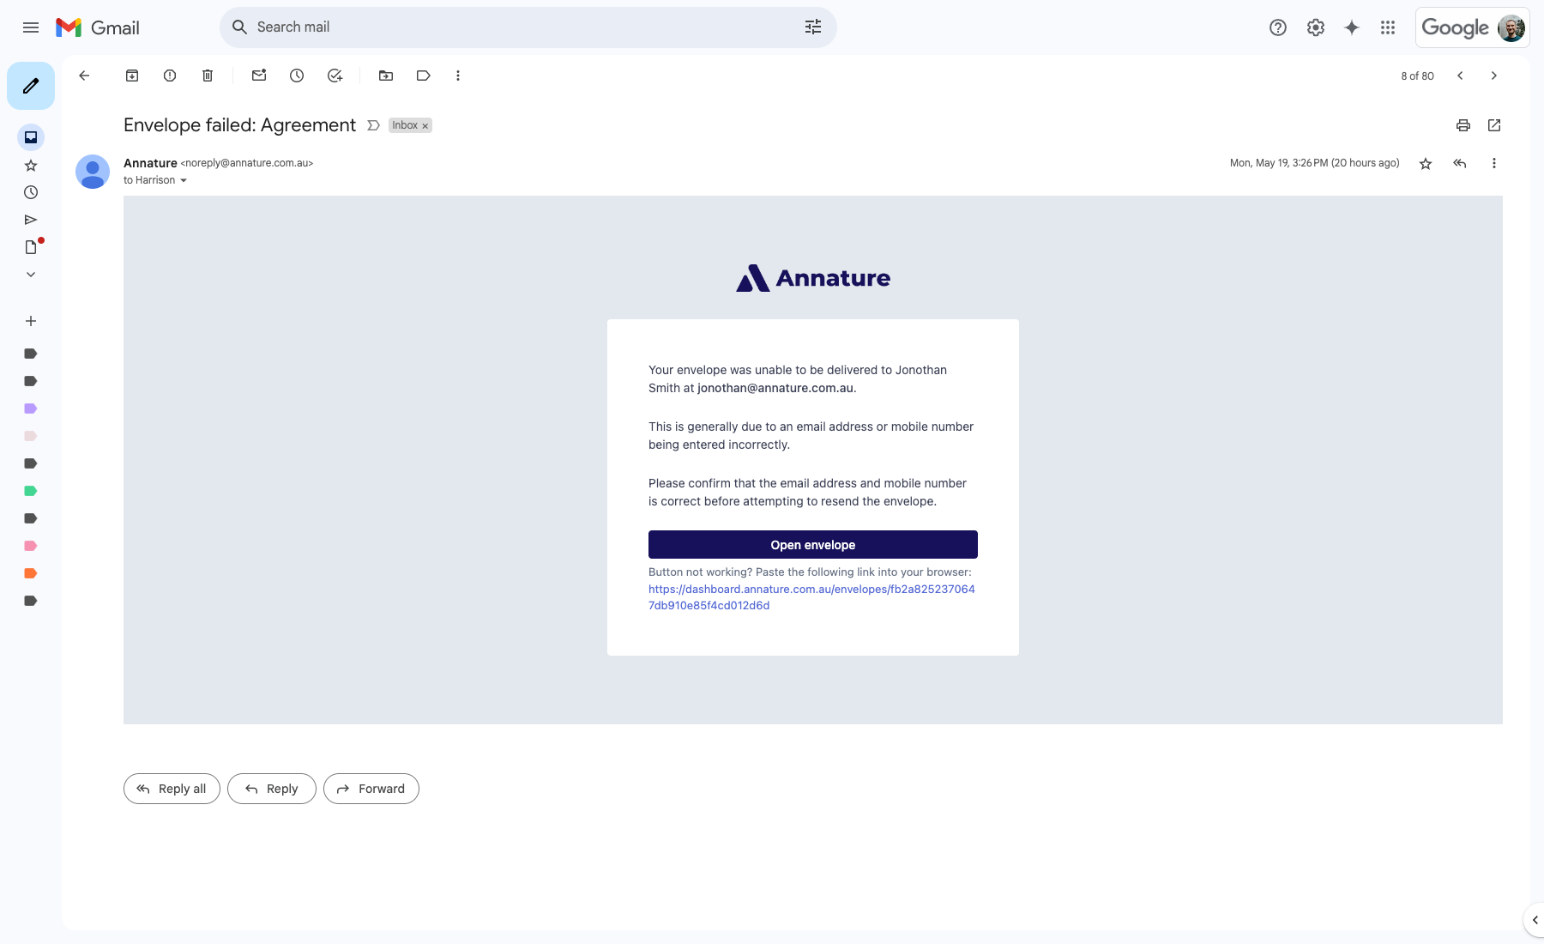Mark the email as unread
Viewport: 1544px width, 944px height.
pyautogui.click(x=259, y=76)
